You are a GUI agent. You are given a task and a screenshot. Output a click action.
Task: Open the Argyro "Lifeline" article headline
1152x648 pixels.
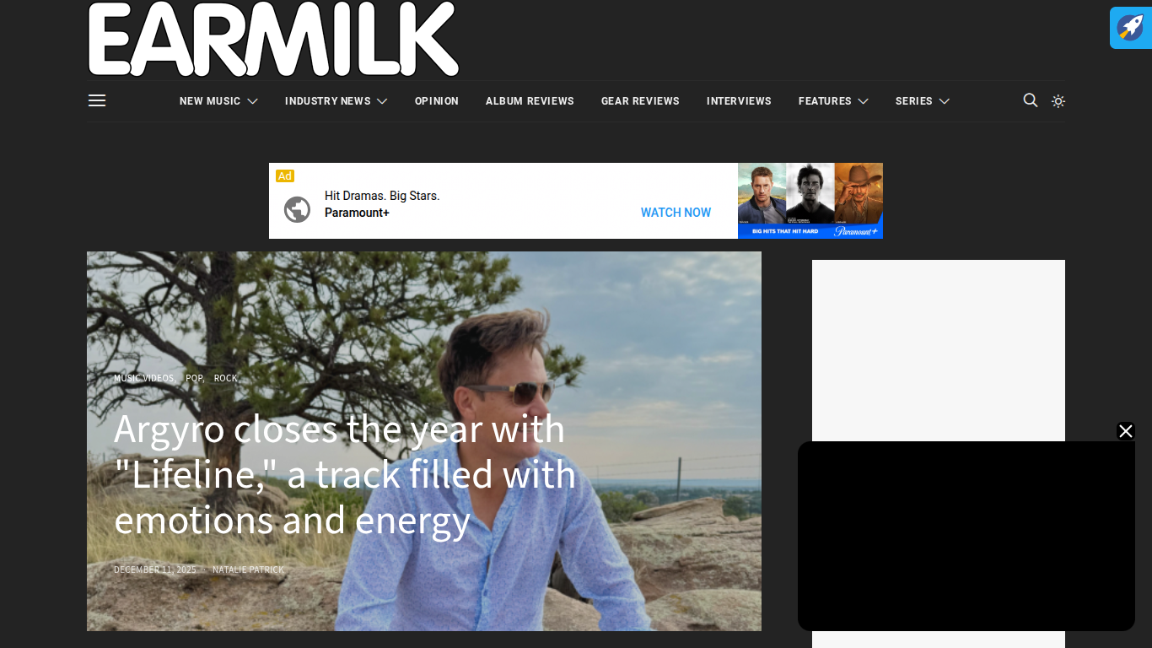point(345,474)
